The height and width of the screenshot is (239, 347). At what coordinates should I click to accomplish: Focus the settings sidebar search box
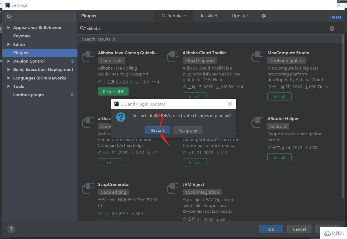coord(40,17)
